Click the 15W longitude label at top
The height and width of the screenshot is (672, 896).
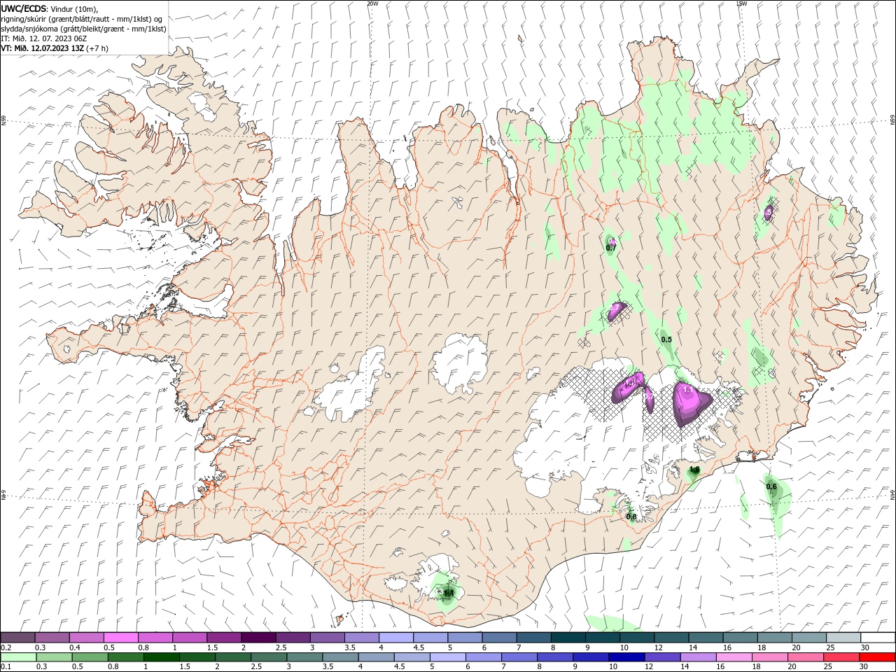coord(741,3)
